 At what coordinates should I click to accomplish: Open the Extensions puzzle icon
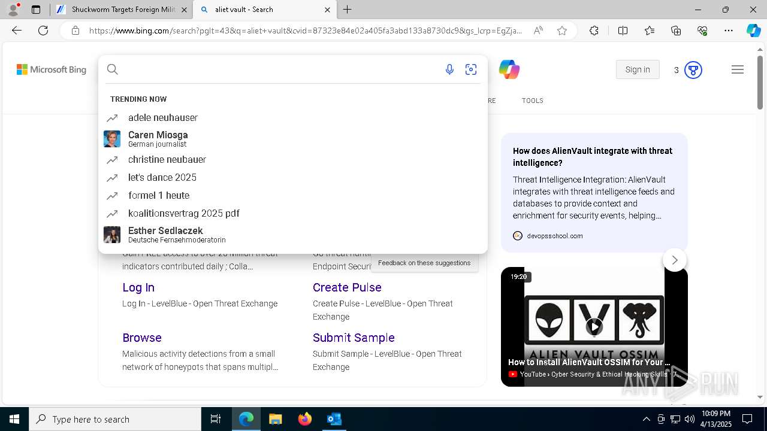[594, 31]
